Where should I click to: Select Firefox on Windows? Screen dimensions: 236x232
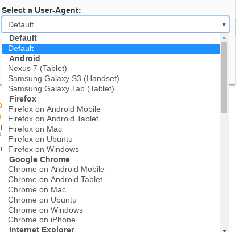[111, 150]
